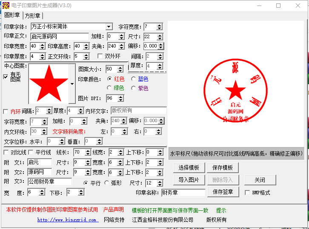Select the 蓝色 blue color radio button
The image size is (309, 229).
pos(134,79)
